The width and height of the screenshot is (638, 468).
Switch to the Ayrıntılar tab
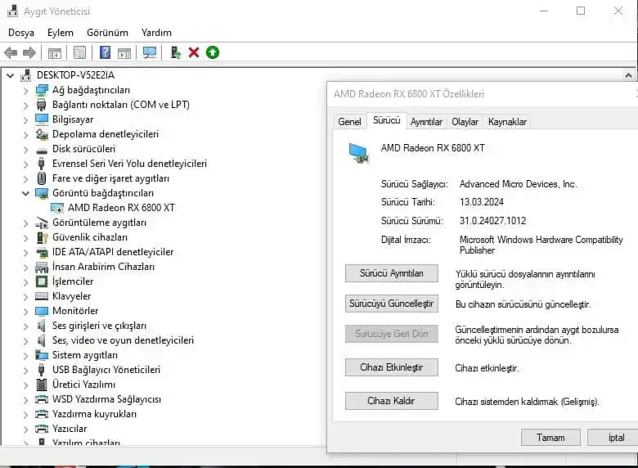pos(426,122)
